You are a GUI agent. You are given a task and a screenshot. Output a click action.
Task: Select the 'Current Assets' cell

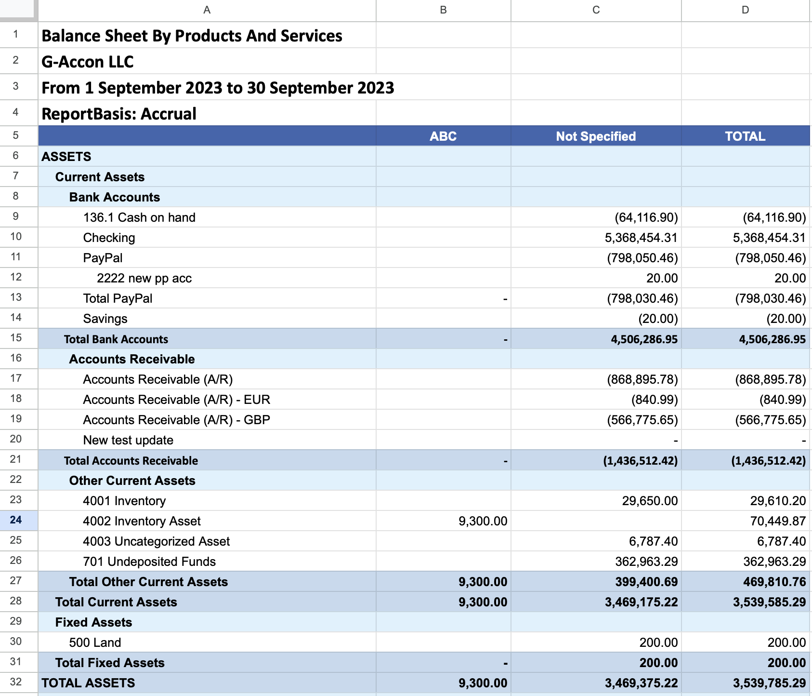click(x=207, y=176)
